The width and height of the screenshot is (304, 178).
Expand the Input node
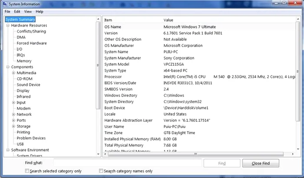coord(13,102)
